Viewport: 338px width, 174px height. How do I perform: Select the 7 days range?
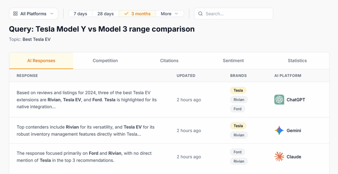tap(81, 14)
